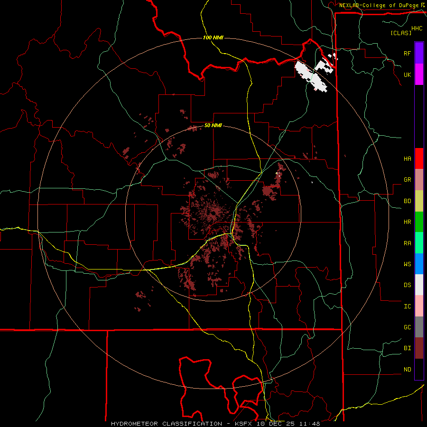Screen dimensions: 427x427
Task: Click the WS legend label
Action: click(x=407, y=264)
